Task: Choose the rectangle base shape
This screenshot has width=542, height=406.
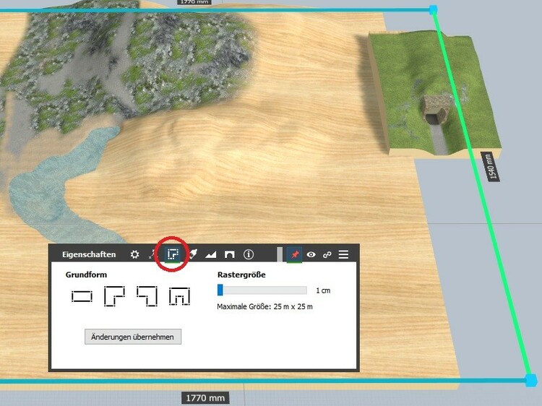Action: pos(82,296)
